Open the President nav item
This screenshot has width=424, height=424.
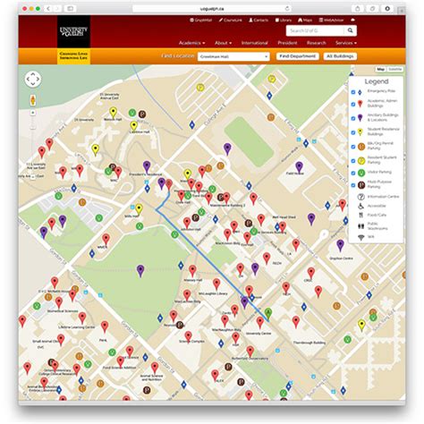tap(287, 43)
